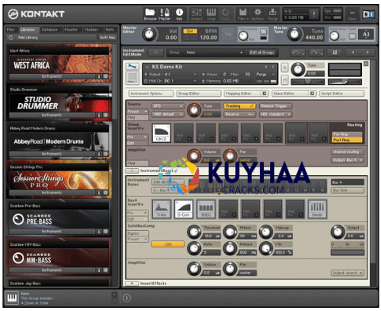The width and height of the screenshot is (381, 311).
Task: Click the info icon in the bottom bar
Action: [127, 298]
